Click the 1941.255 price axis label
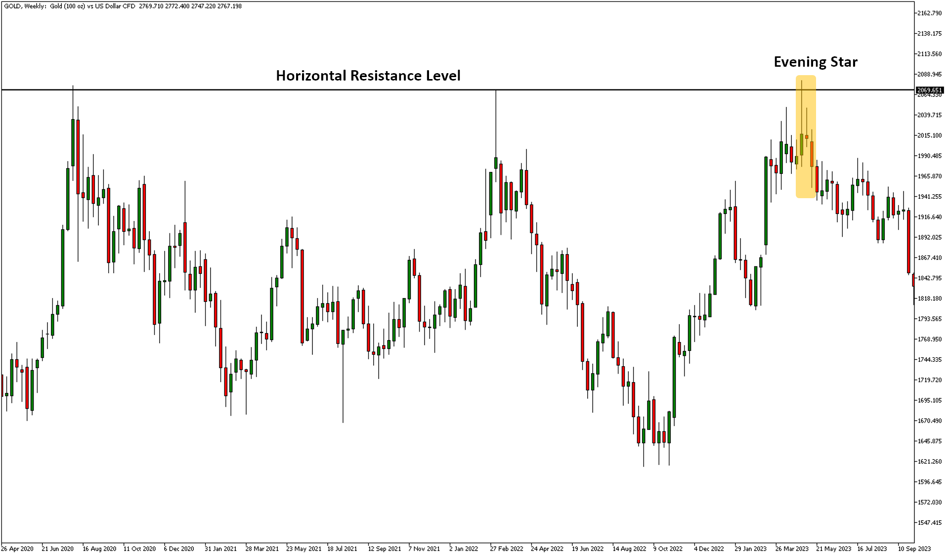The image size is (951, 556). click(x=929, y=197)
